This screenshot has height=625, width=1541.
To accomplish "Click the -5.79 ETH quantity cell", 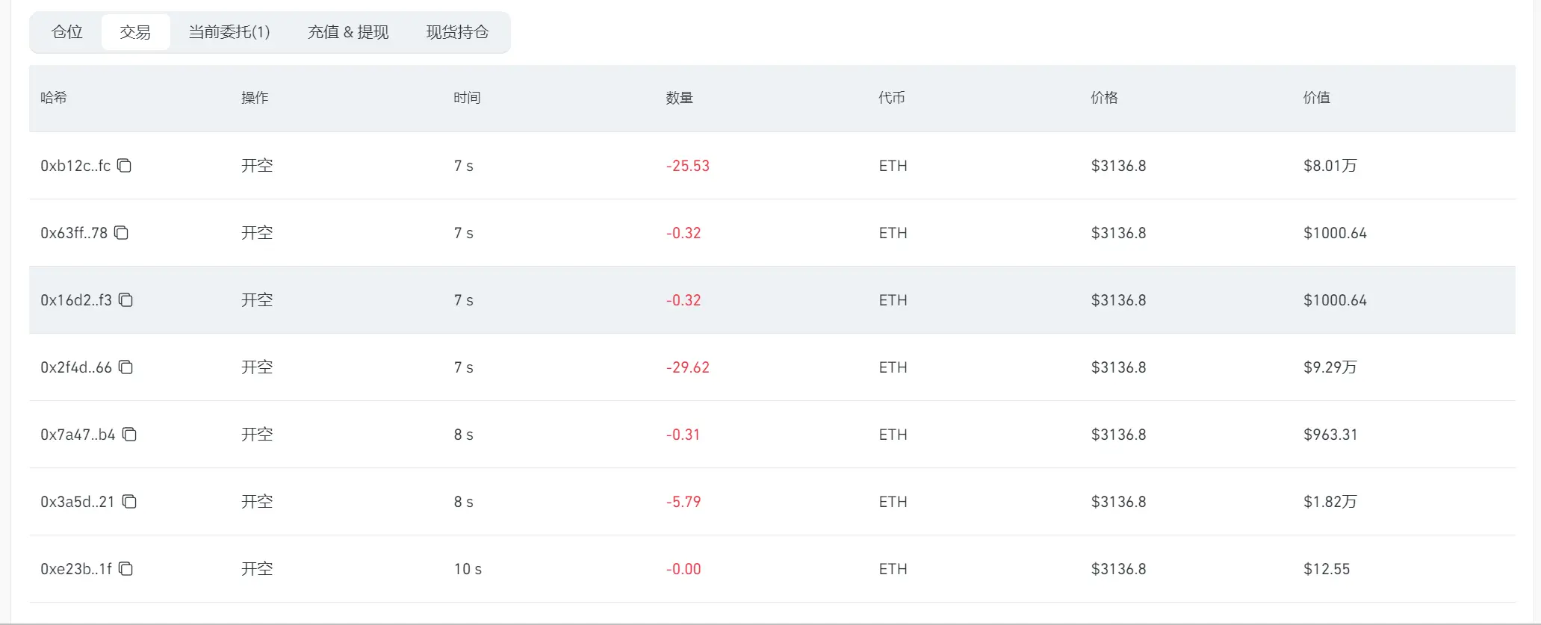I will point(683,502).
